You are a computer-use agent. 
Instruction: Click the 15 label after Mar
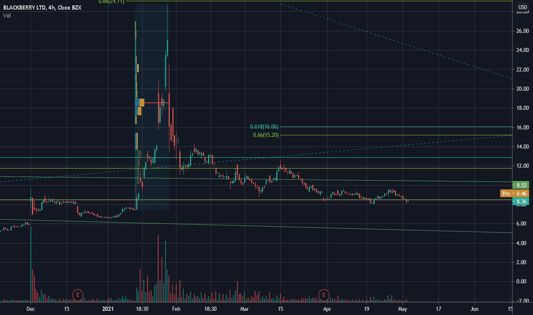(x=280, y=309)
